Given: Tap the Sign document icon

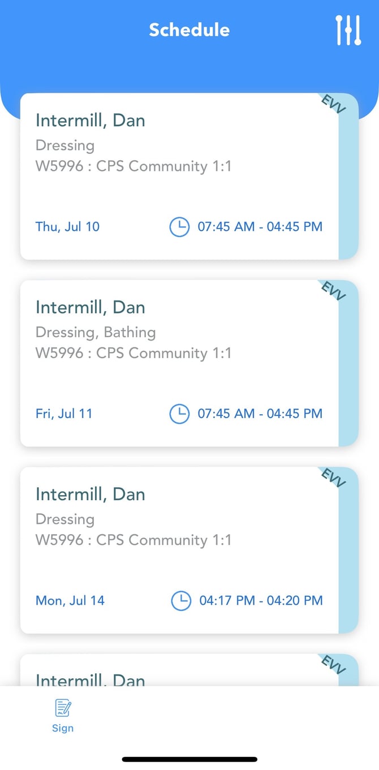Looking at the screenshot, I should (x=63, y=708).
